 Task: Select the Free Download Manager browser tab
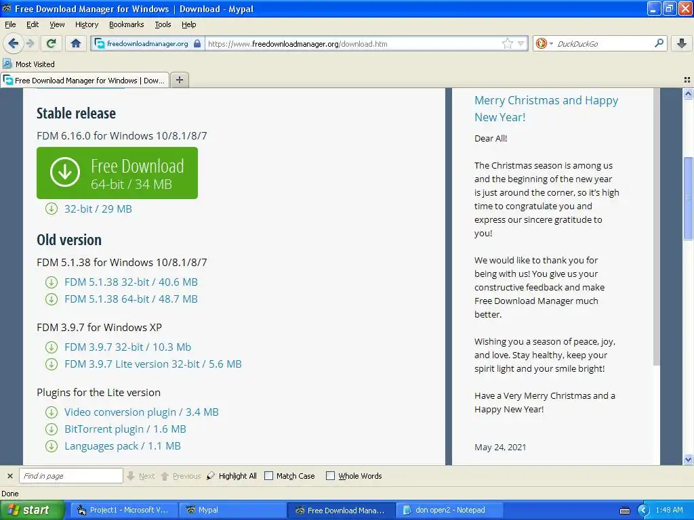point(85,81)
